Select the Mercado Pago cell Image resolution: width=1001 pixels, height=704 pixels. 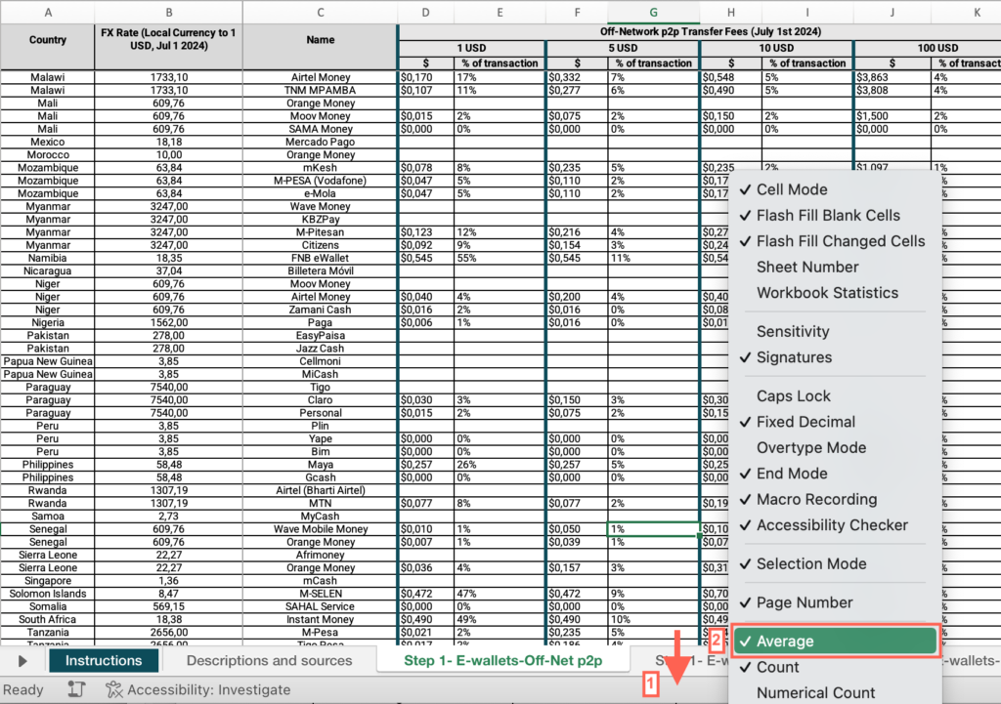[x=320, y=142]
